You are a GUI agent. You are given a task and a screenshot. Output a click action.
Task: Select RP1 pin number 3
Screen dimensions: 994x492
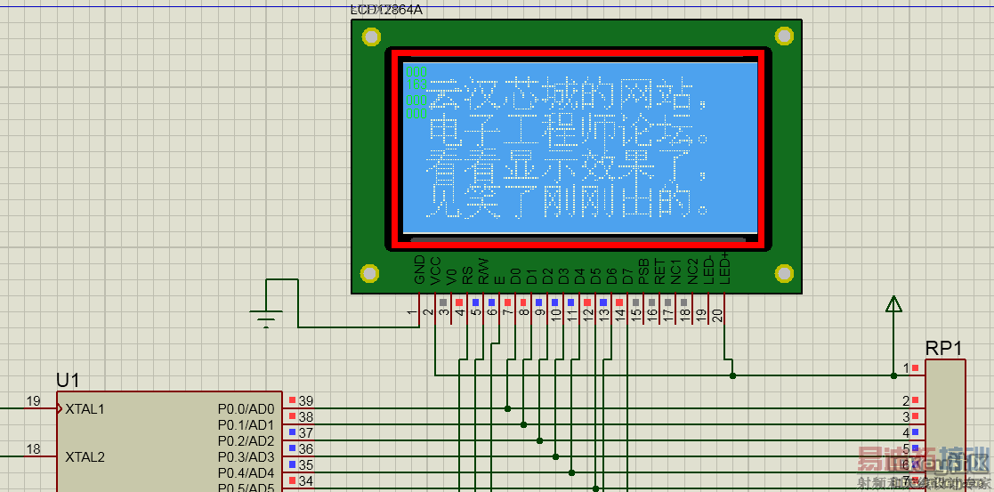tap(907, 416)
